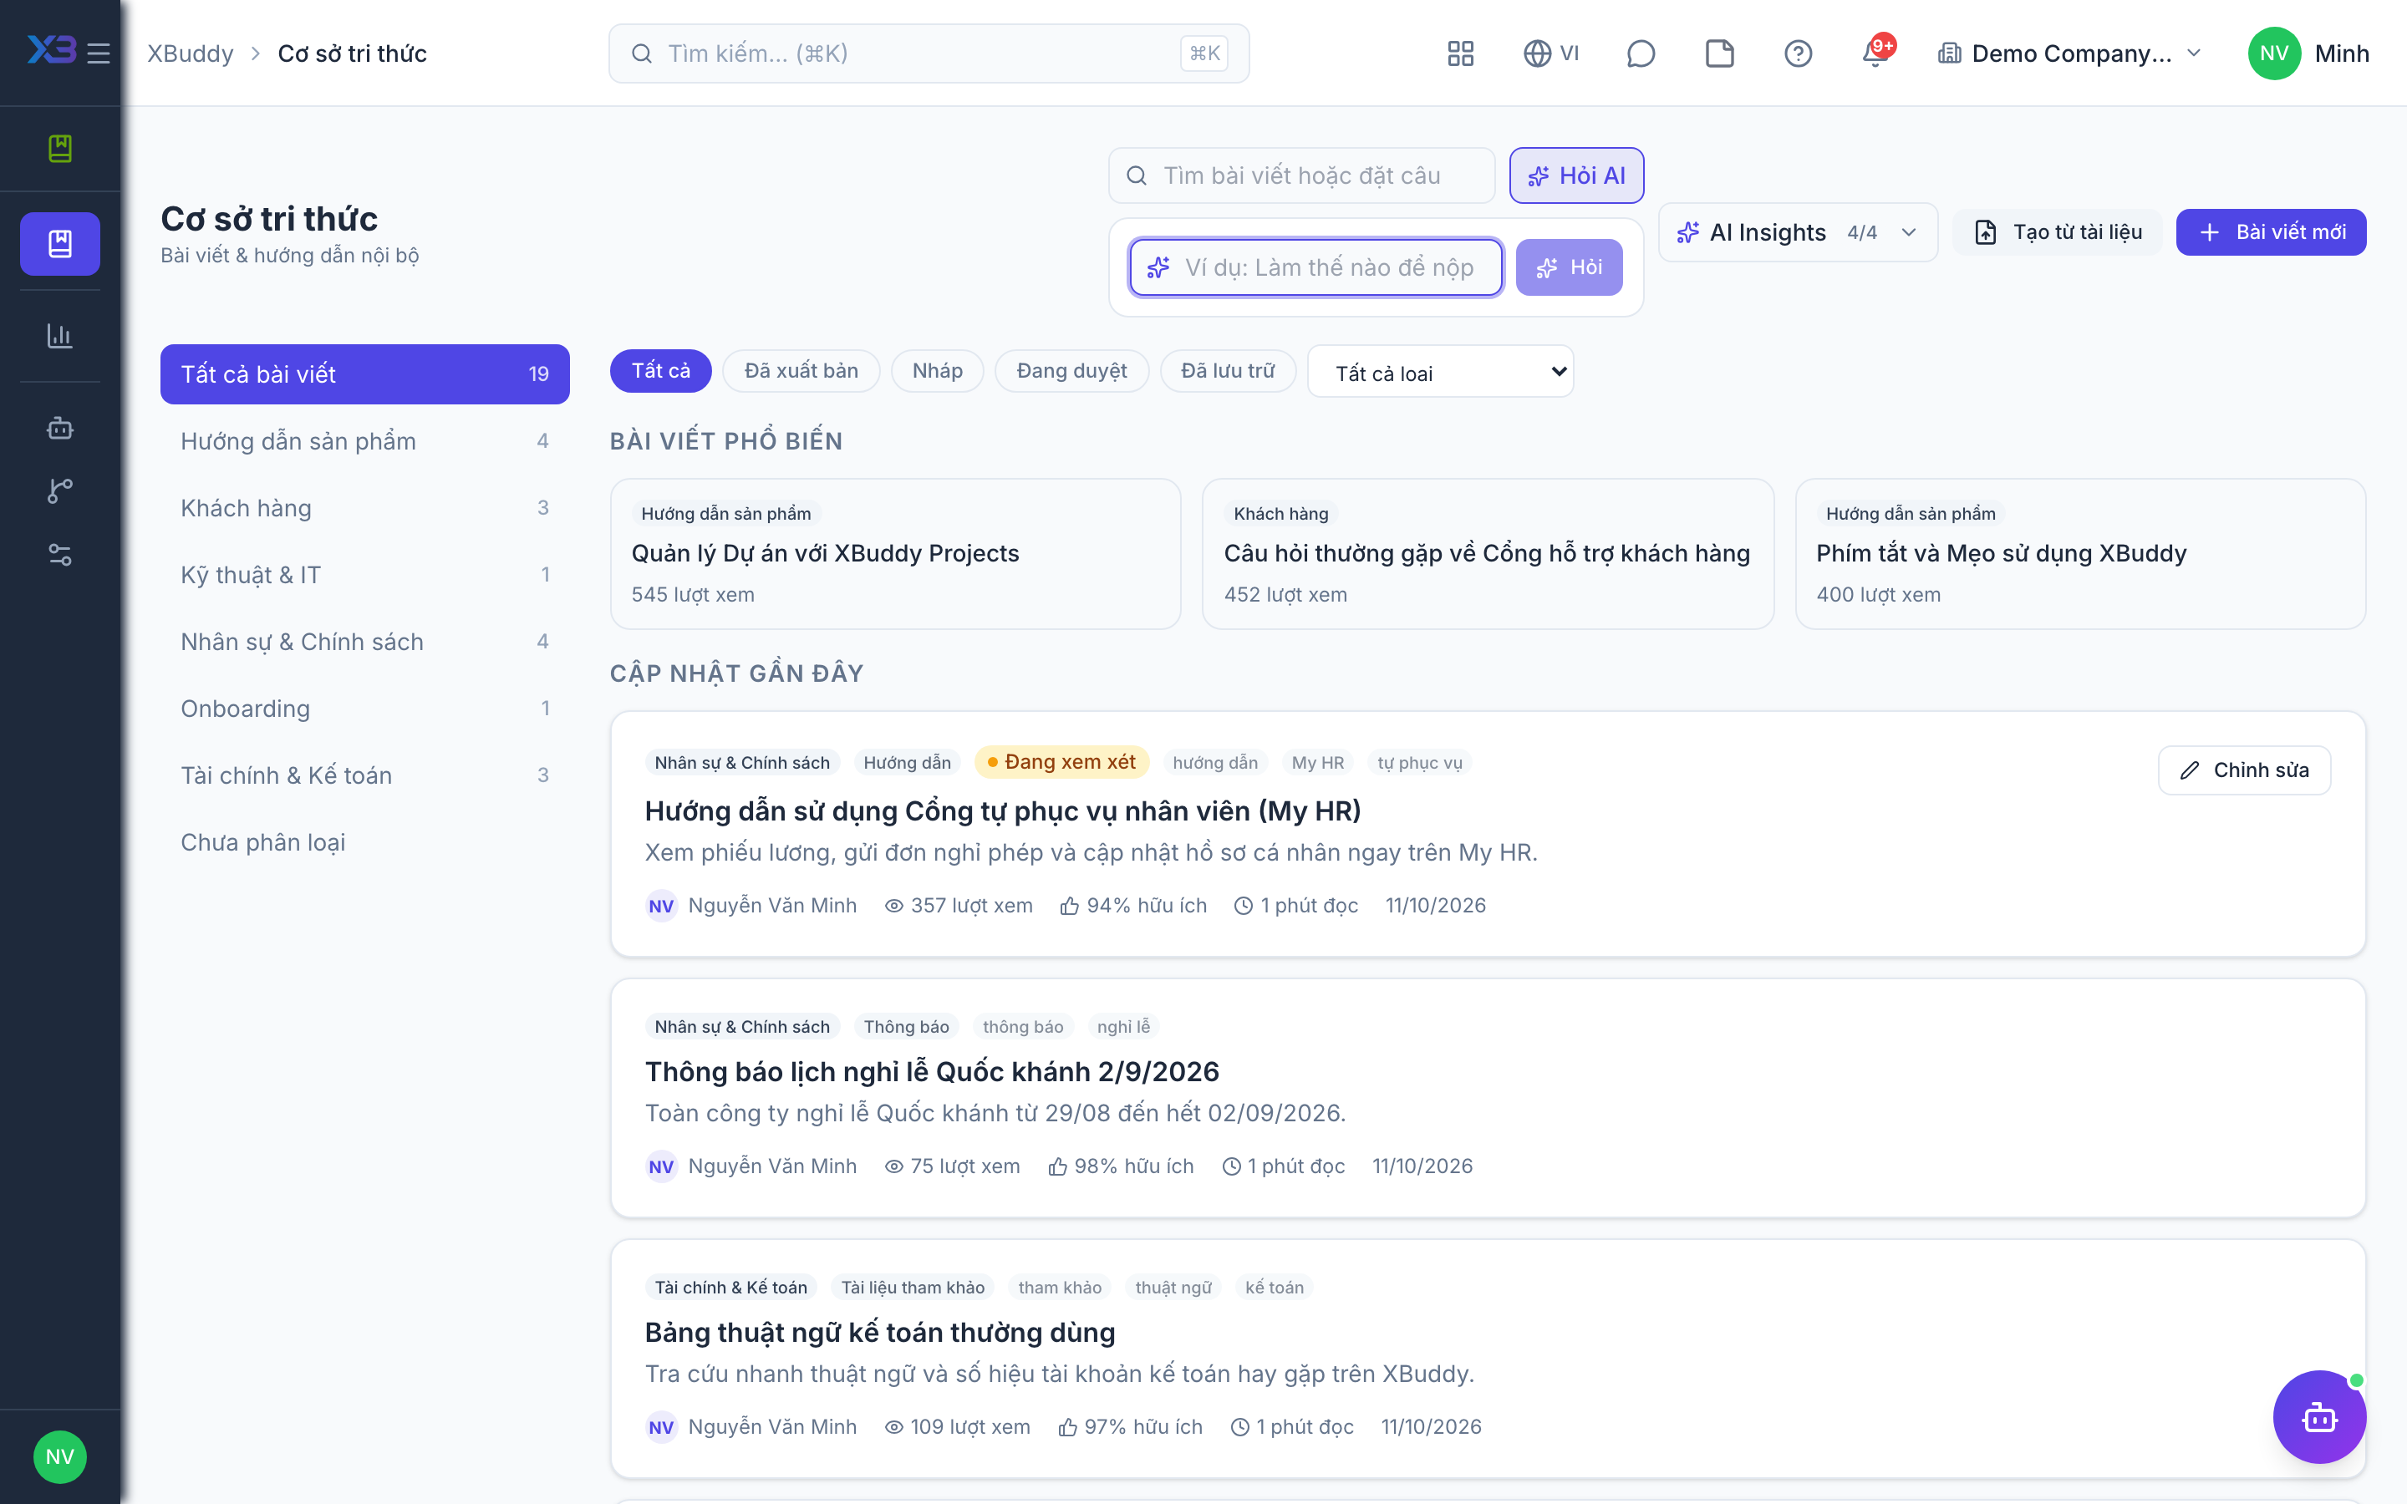Screen dimensions: 2407x1504
Task: Open the sticky note icon in header
Action: pos(1720,53)
